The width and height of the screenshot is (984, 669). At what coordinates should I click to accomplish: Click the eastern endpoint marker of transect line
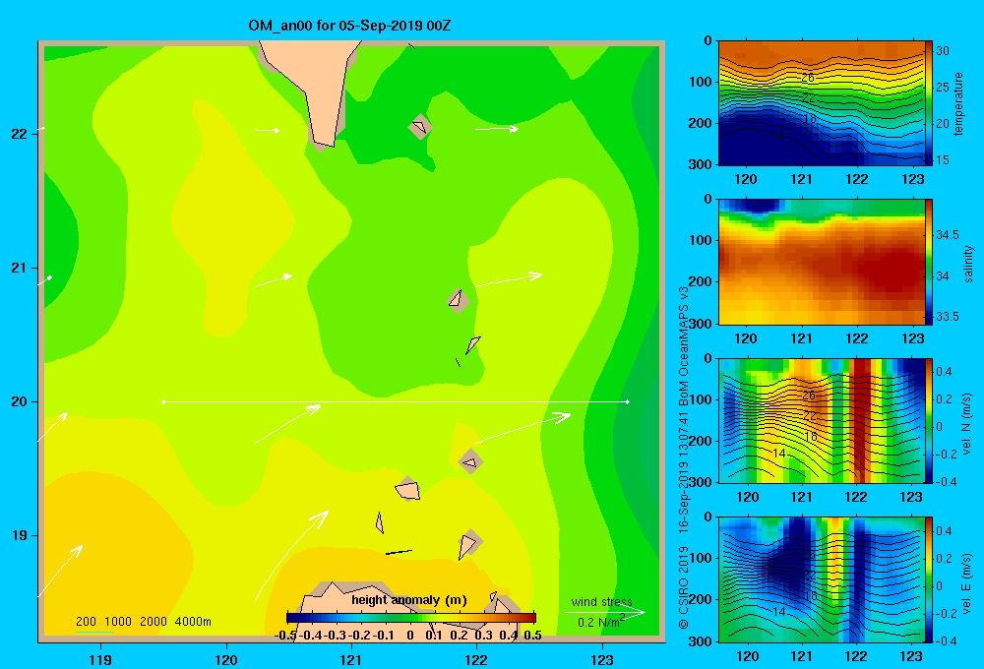[628, 401]
